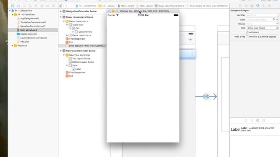280x157 pixels.
Task: Click 14 - UITableView breadcrumb in jump bar
Action: tap(87, 6)
